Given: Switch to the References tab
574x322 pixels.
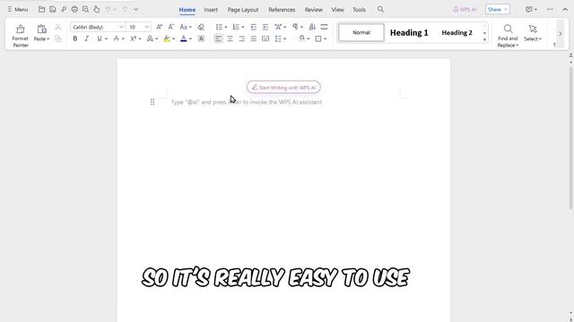Looking at the screenshot, I should tap(282, 10).
